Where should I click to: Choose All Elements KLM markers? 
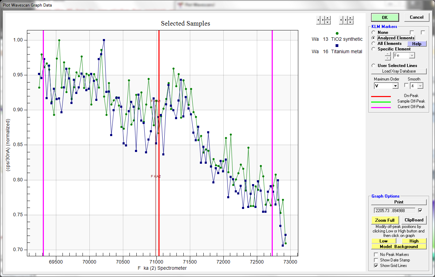click(374, 44)
